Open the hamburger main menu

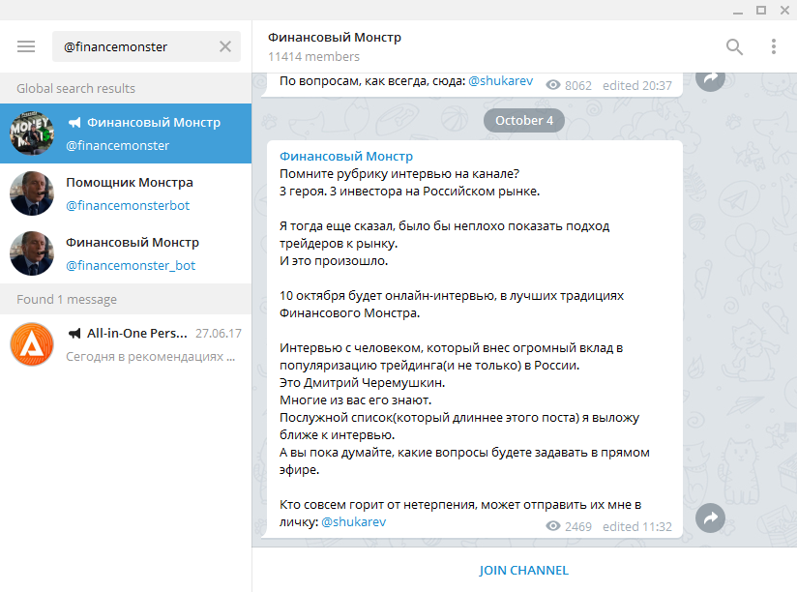pos(26,46)
